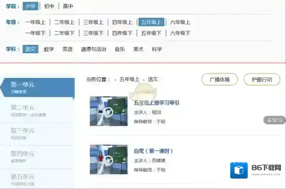Switch subject to 数学
Screen dimensions: 286x189
coord(49,49)
